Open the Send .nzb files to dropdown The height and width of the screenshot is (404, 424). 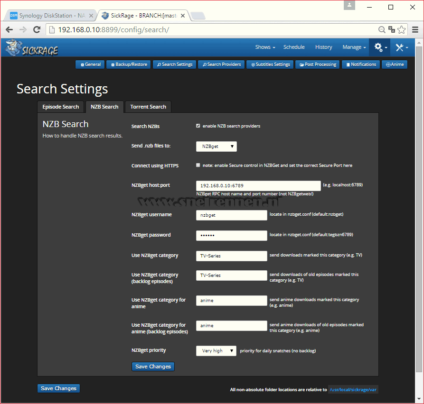[217, 147]
